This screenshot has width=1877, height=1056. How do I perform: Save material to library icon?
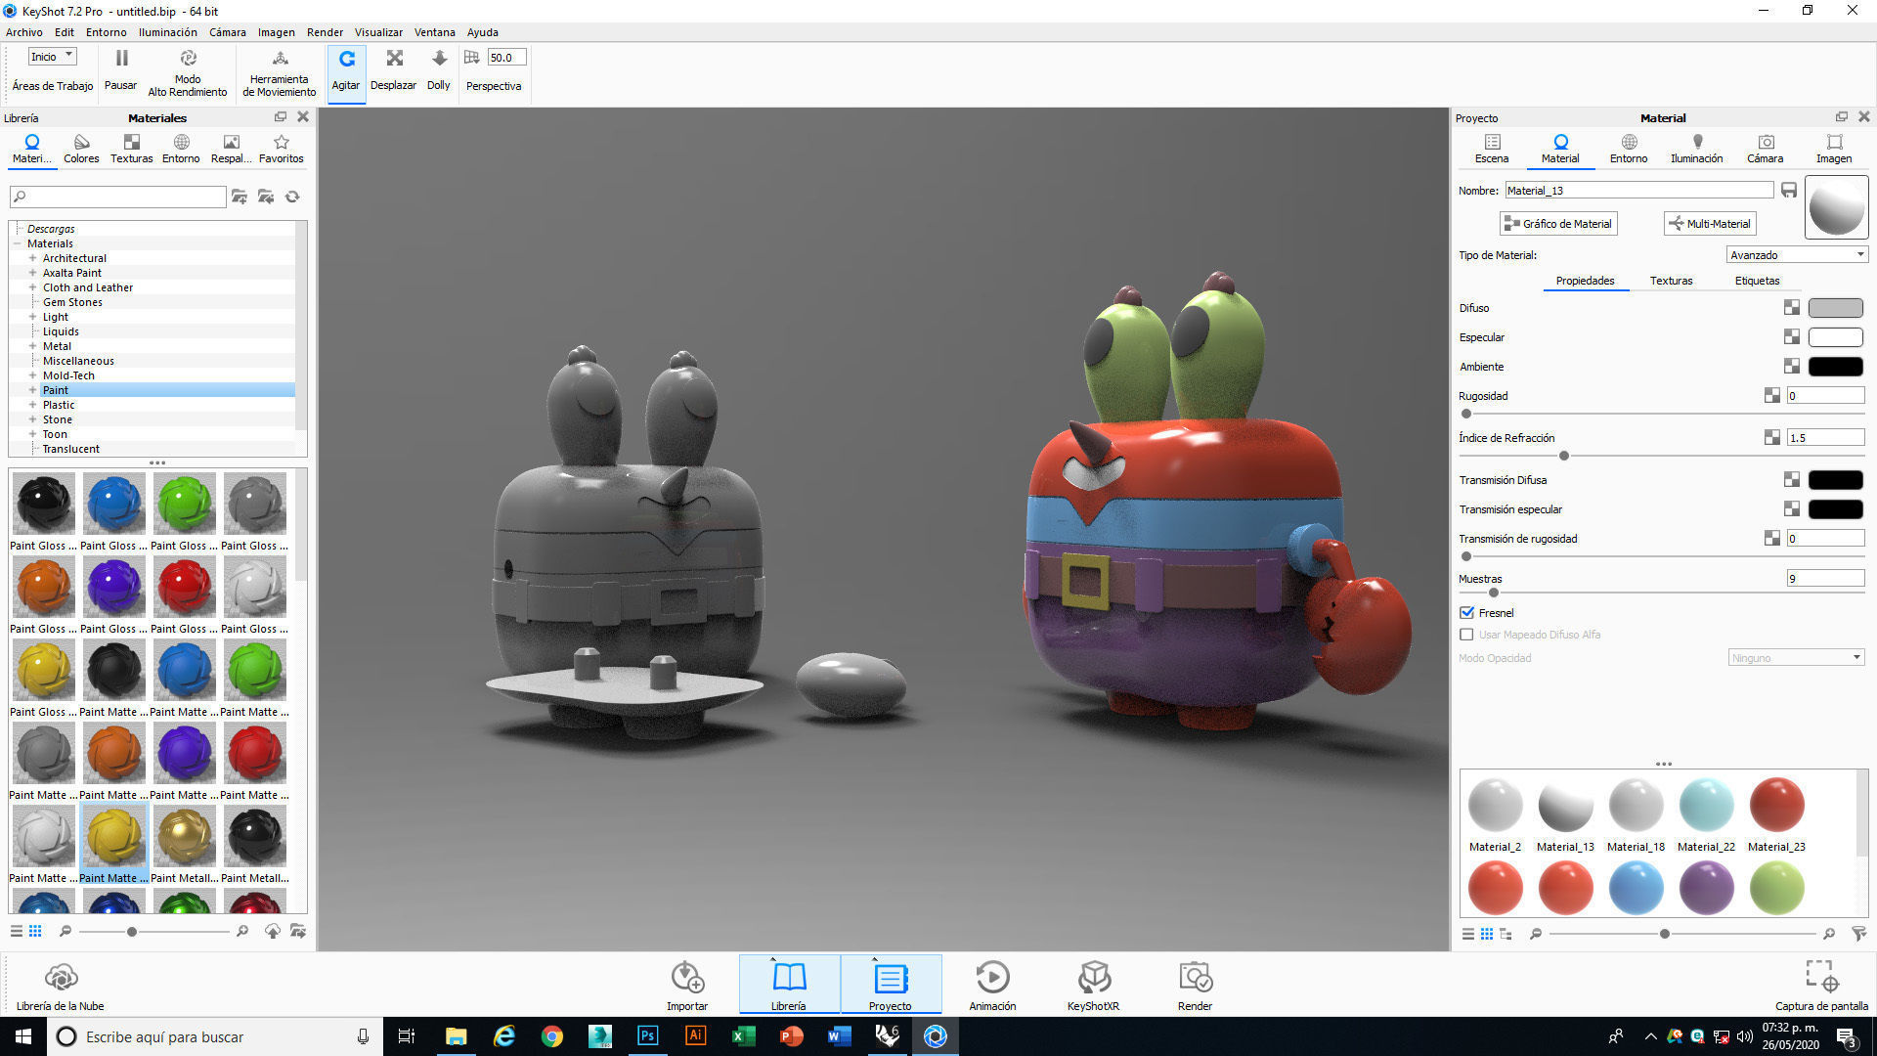coord(1789,190)
